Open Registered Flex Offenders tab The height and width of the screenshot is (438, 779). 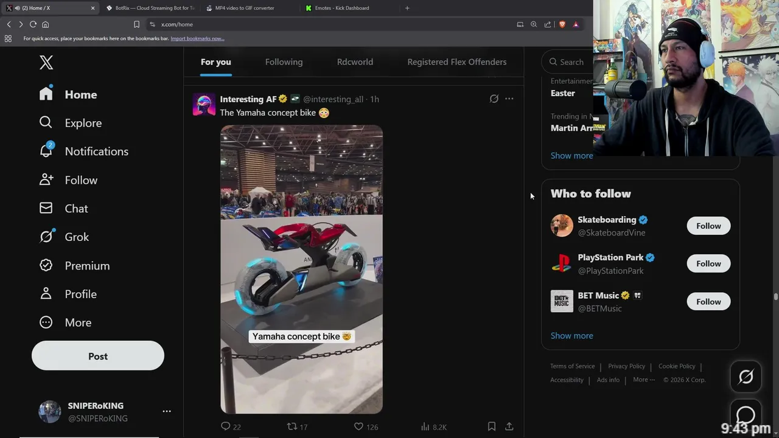(456, 61)
